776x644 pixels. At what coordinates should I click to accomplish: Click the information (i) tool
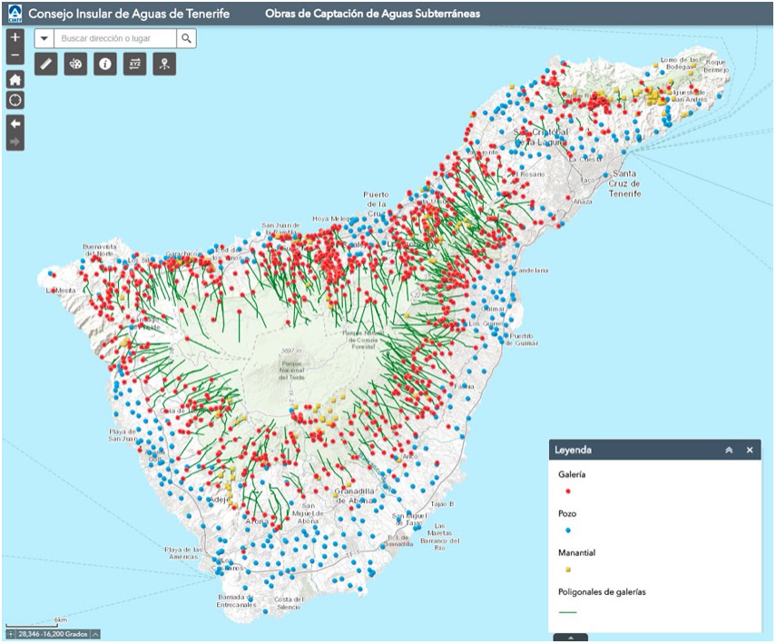click(106, 64)
